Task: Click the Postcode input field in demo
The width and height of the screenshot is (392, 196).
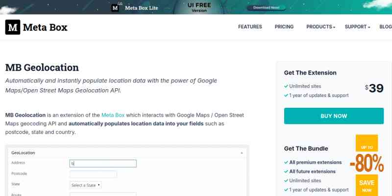Action: 93,174
